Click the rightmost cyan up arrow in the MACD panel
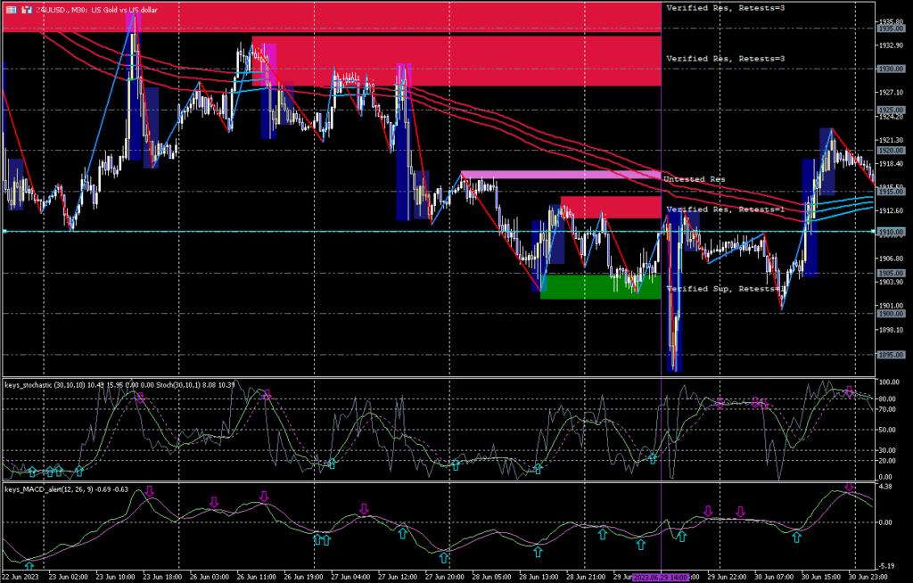 [797, 537]
